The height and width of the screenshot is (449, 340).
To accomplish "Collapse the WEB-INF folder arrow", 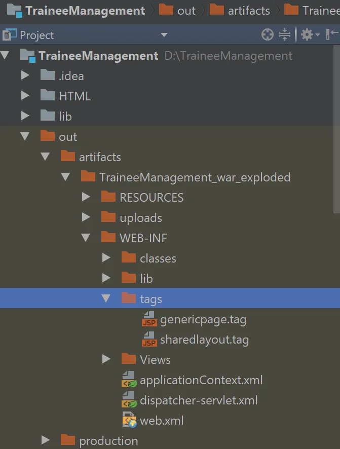I will tap(86, 238).
